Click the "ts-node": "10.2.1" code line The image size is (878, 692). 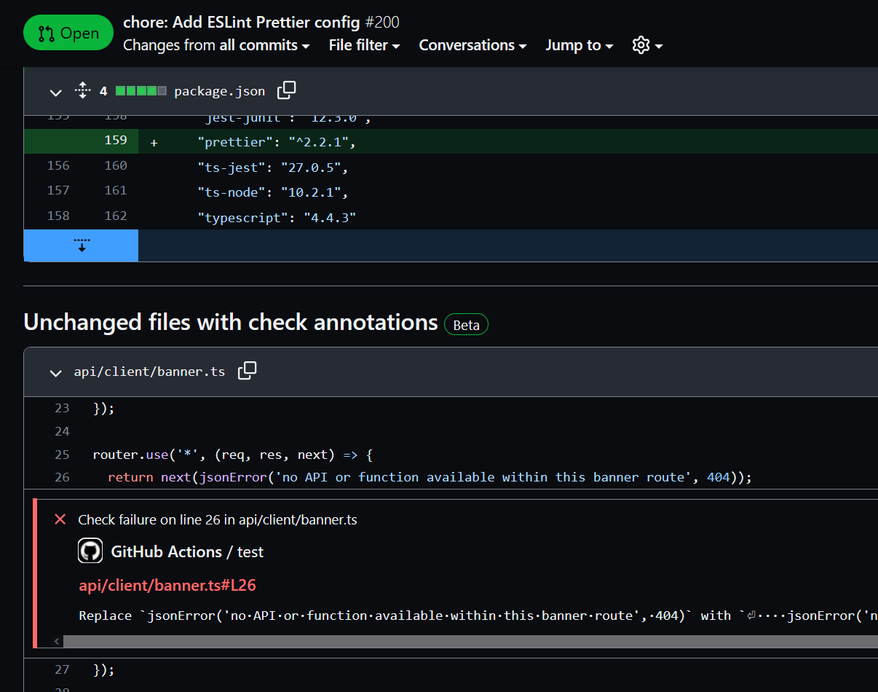(272, 192)
